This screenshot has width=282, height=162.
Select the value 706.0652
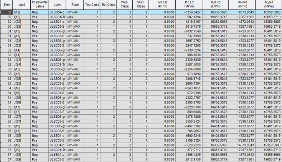[x=189, y=131]
